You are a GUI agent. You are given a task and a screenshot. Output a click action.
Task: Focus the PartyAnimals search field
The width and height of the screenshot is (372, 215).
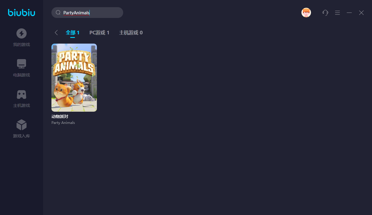click(90, 13)
